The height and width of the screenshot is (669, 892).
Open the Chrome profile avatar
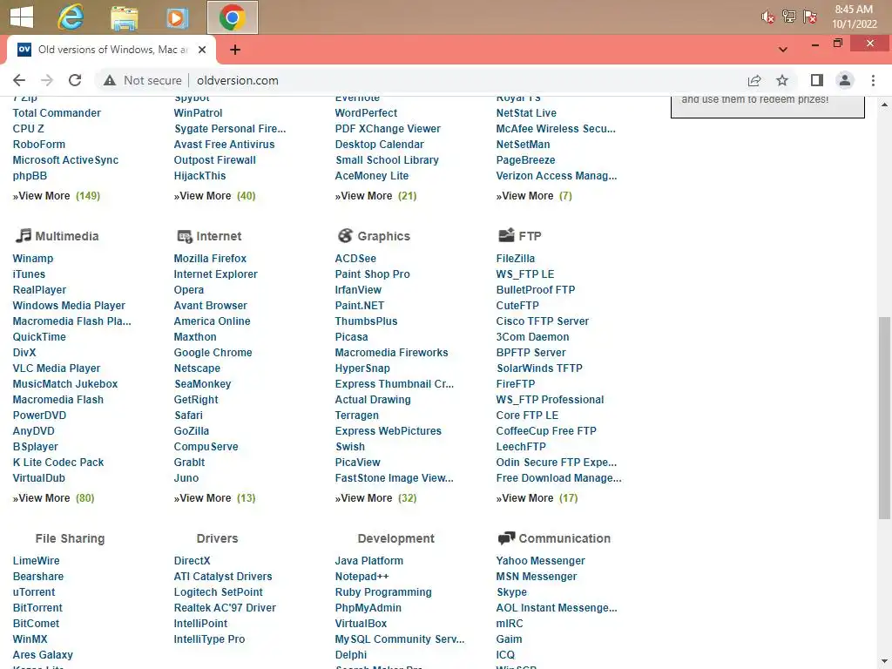(x=845, y=80)
